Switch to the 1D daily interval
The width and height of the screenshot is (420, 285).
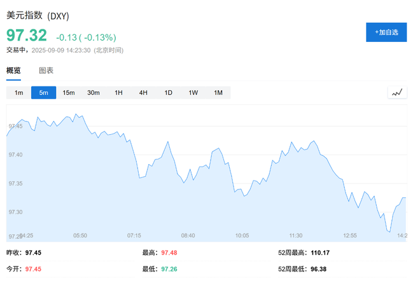[169, 93]
